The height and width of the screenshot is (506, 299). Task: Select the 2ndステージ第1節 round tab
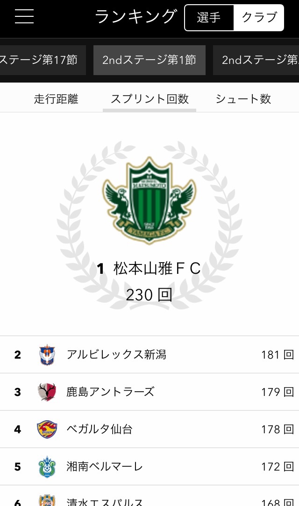tap(149, 60)
